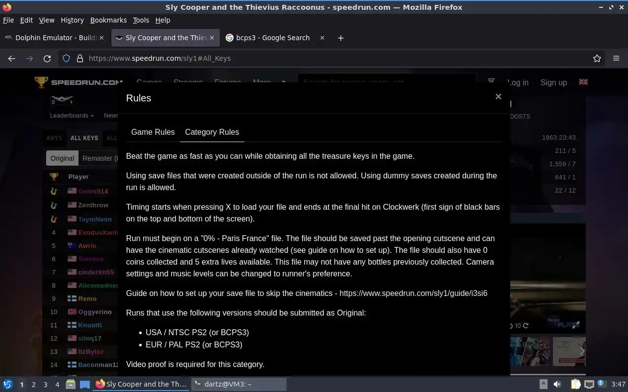628x392 pixels.
Task: Open player Oggyerino's profile
Action: tap(95, 312)
